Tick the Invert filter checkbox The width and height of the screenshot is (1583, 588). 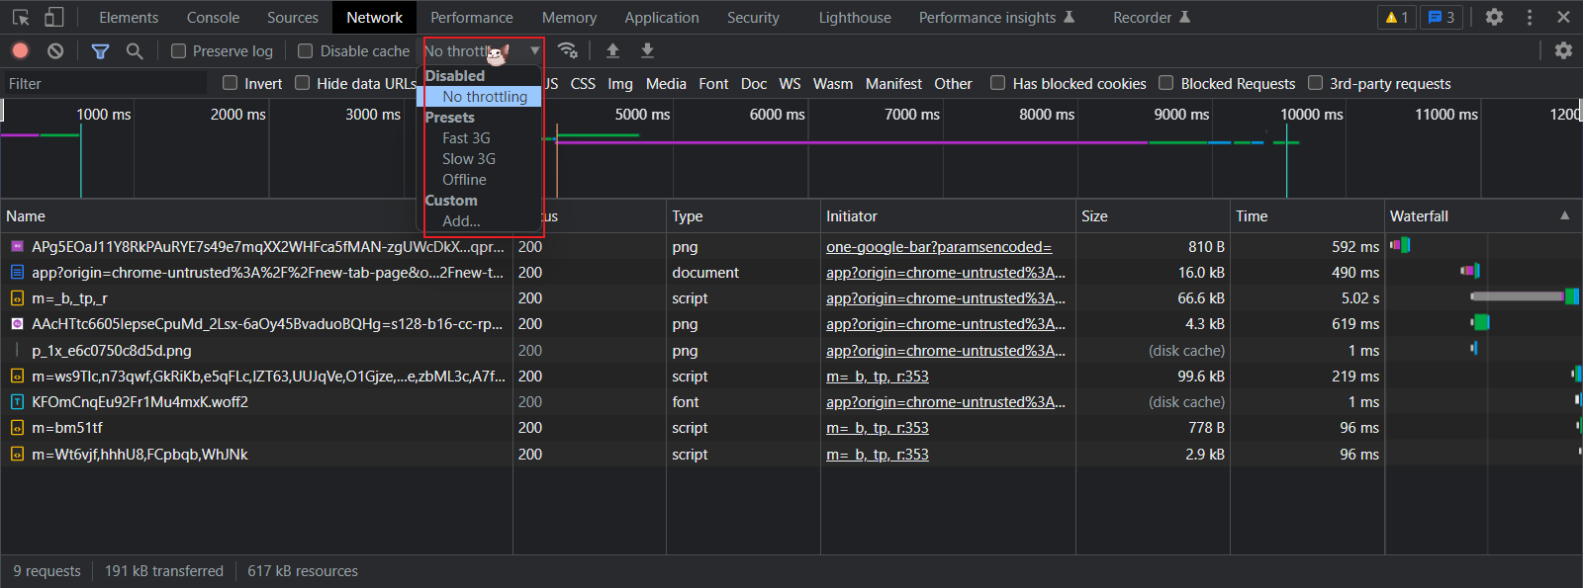coord(231,83)
